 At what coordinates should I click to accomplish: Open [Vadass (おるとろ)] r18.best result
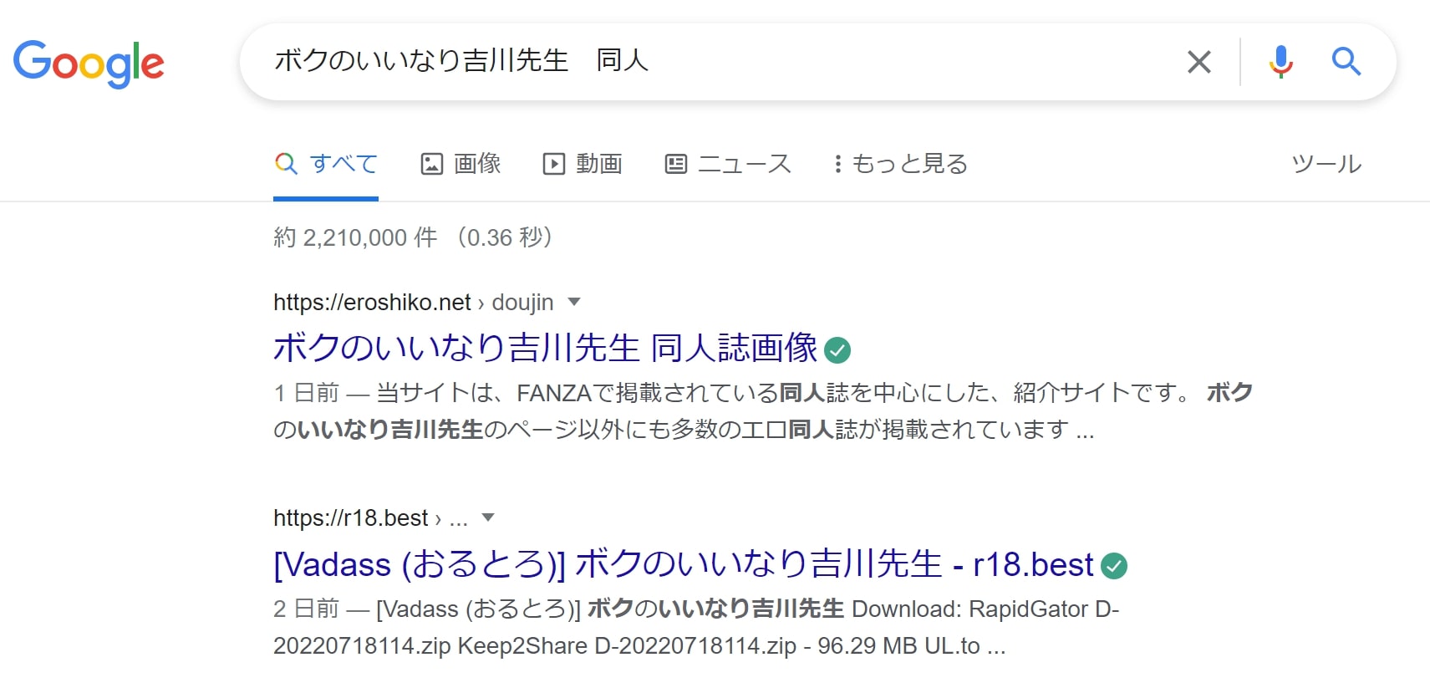684,564
